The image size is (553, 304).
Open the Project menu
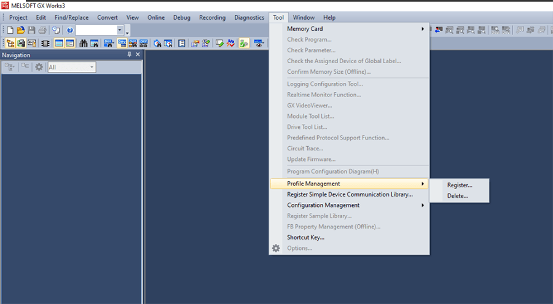click(18, 17)
